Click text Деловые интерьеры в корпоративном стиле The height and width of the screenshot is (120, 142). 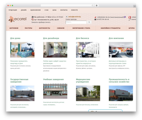pos(118,62)
